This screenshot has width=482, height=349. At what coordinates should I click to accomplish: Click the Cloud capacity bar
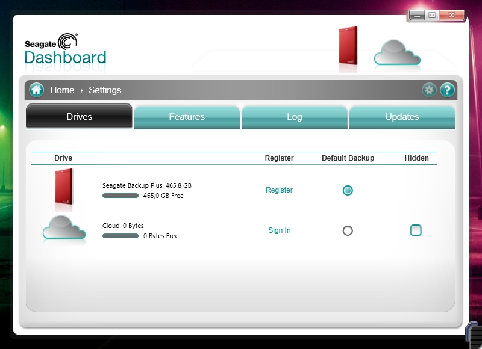click(120, 236)
